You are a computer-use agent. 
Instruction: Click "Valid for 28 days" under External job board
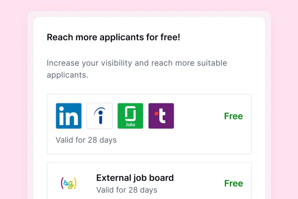pyautogui.click(x=127, y=190)
